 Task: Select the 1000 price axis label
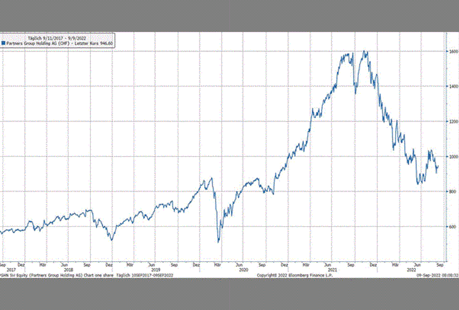pos(453,157)
